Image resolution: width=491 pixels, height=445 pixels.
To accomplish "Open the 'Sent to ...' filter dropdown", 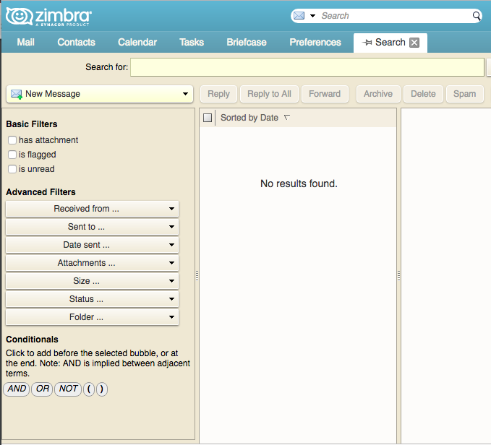I will [92, 227].
